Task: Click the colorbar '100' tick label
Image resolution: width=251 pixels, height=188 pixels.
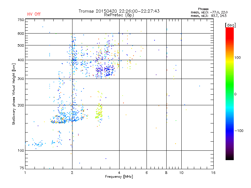Action: click(x=238, y=58)
